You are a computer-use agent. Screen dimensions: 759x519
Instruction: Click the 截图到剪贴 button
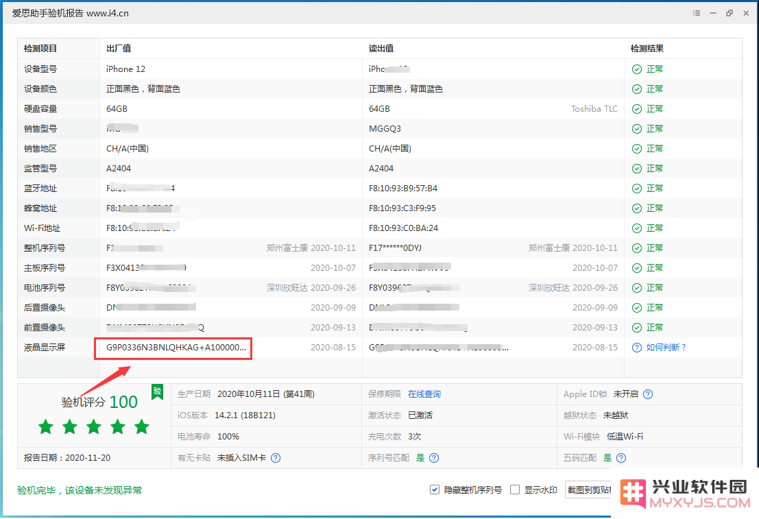coord(588,490)
